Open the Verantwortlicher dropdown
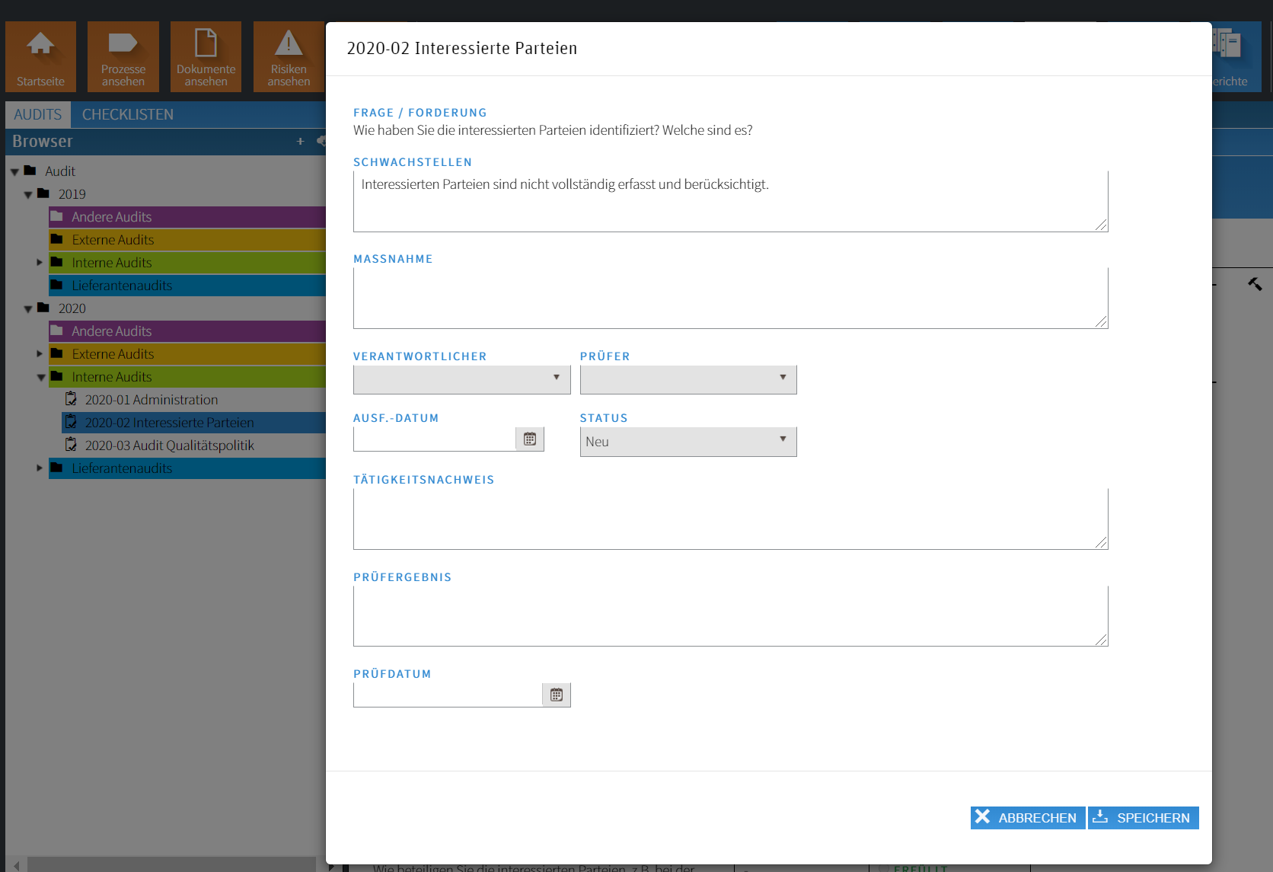 pos(461,379)
